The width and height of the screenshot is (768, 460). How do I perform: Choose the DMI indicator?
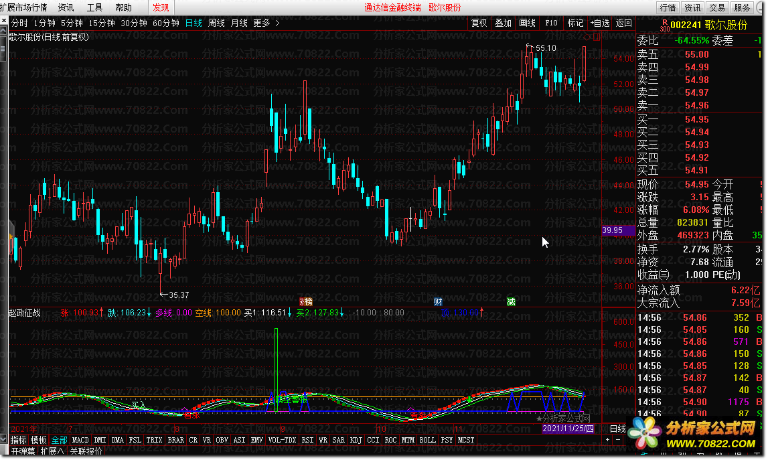point(100,440)
